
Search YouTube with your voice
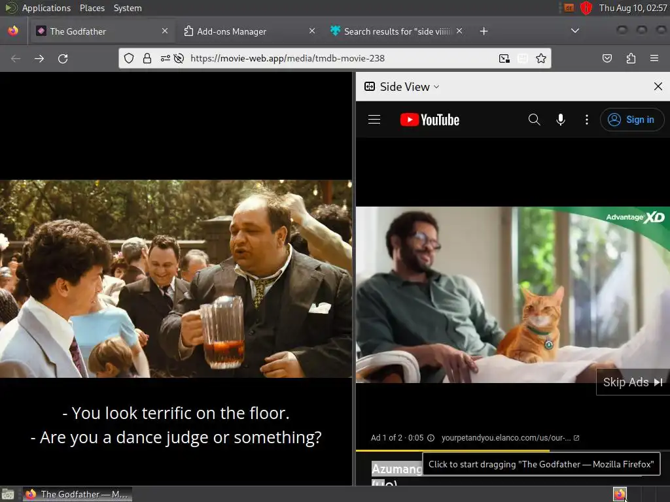click(x=561, y=120)
